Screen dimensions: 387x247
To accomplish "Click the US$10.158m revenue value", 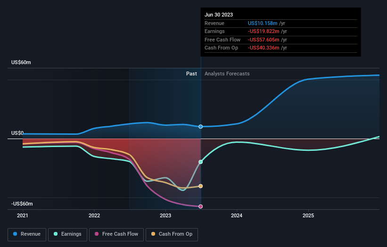I will coord(263,23).
